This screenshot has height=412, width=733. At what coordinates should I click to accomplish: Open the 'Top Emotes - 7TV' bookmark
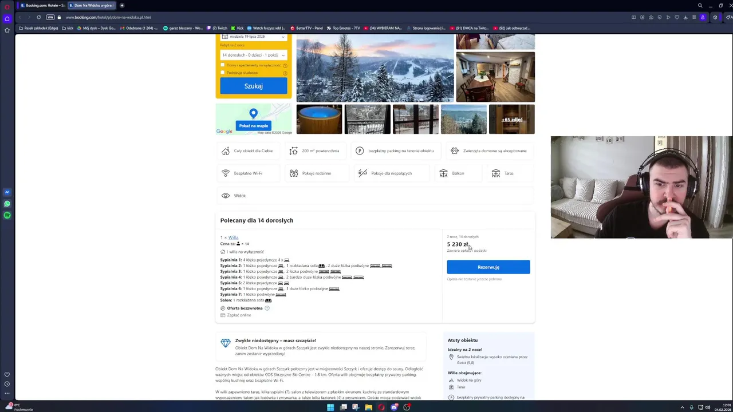[x=344, y=28]
